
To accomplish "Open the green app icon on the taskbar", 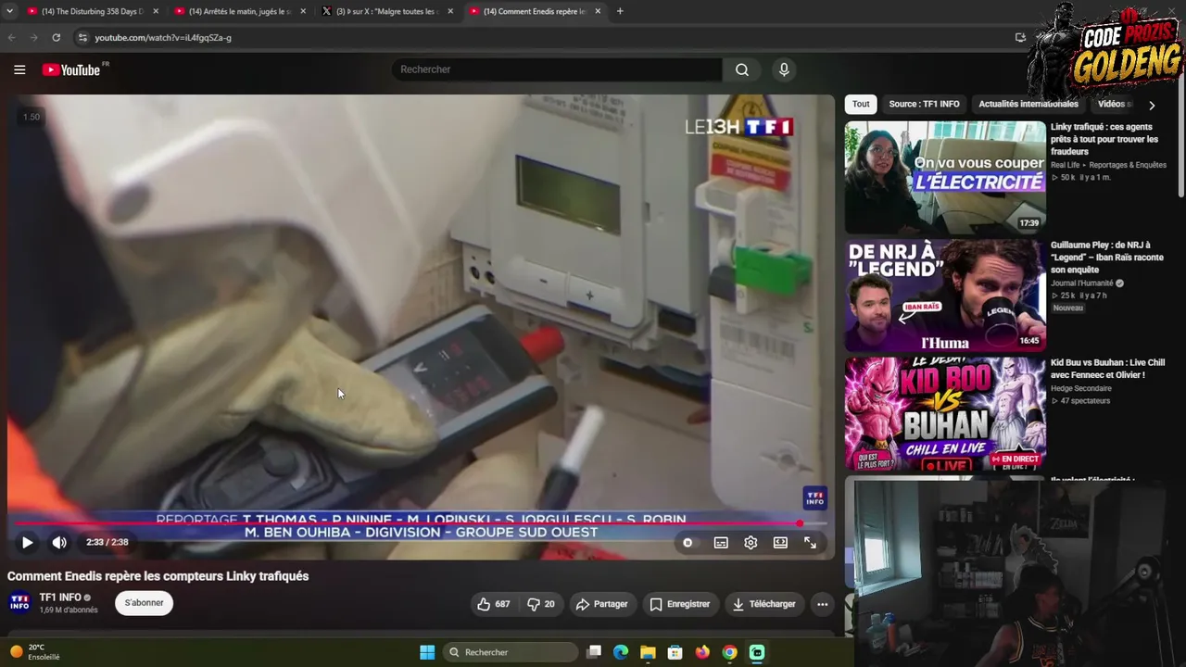I will [x=757, y=652].
